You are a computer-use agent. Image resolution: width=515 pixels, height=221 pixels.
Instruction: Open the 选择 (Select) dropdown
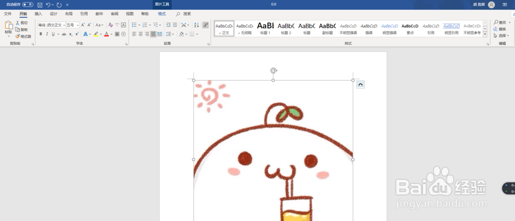pyautogui.click(x=502, y=35)
